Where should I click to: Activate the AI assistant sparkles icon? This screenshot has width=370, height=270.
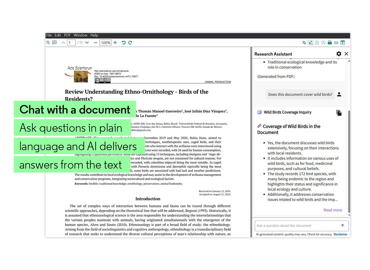pyautogui.click(x=310, y=42)
